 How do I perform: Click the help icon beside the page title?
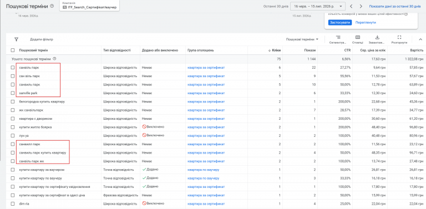(52, 6)
